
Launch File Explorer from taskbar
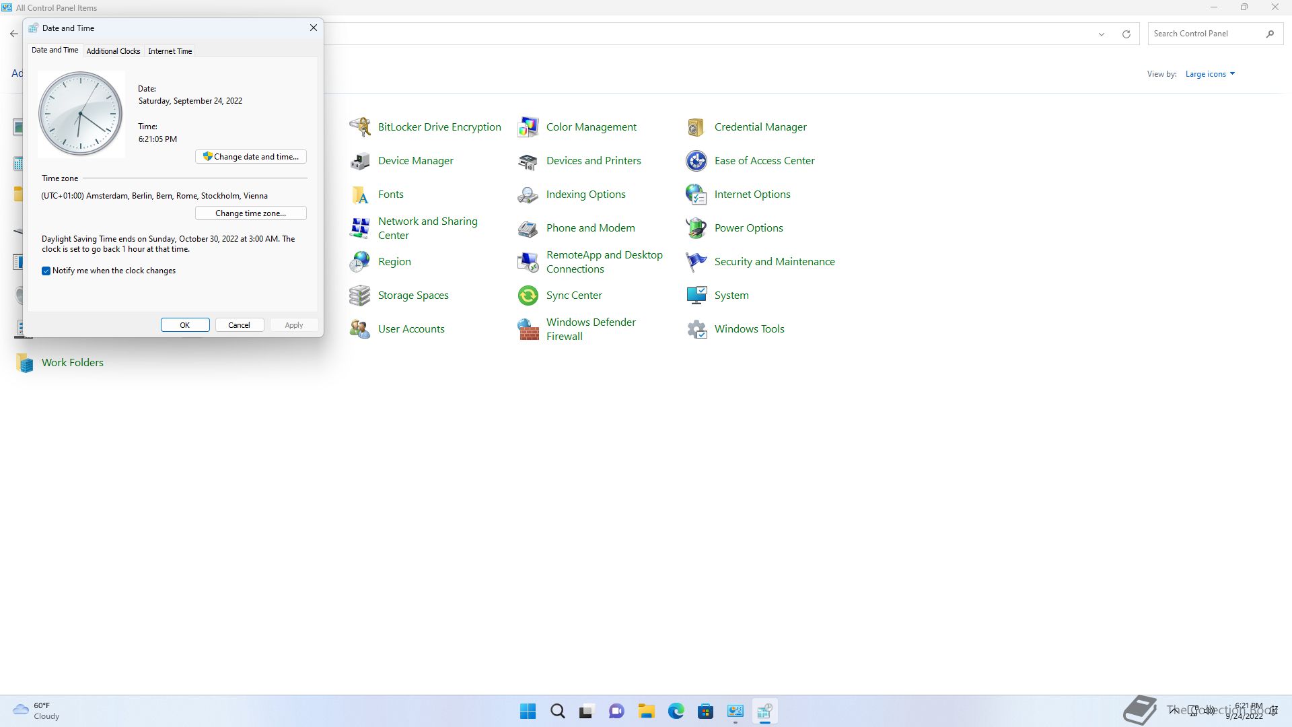647,712
